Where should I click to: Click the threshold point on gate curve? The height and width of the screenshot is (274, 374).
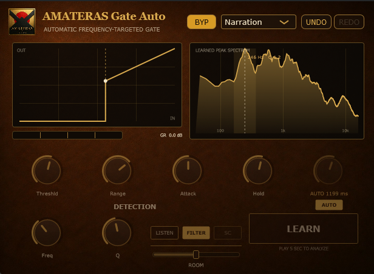coord(106,81)
